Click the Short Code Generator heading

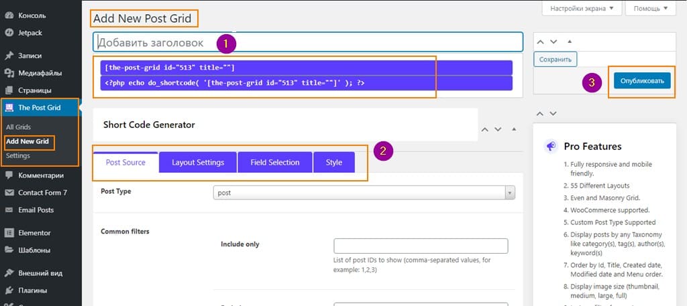(149, 125)
